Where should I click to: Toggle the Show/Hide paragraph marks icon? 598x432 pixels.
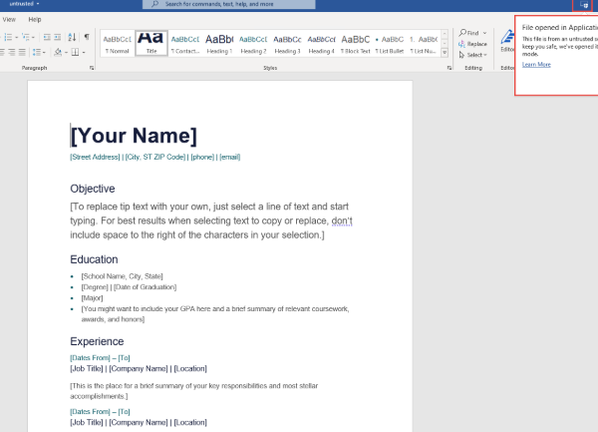point(87,37)
